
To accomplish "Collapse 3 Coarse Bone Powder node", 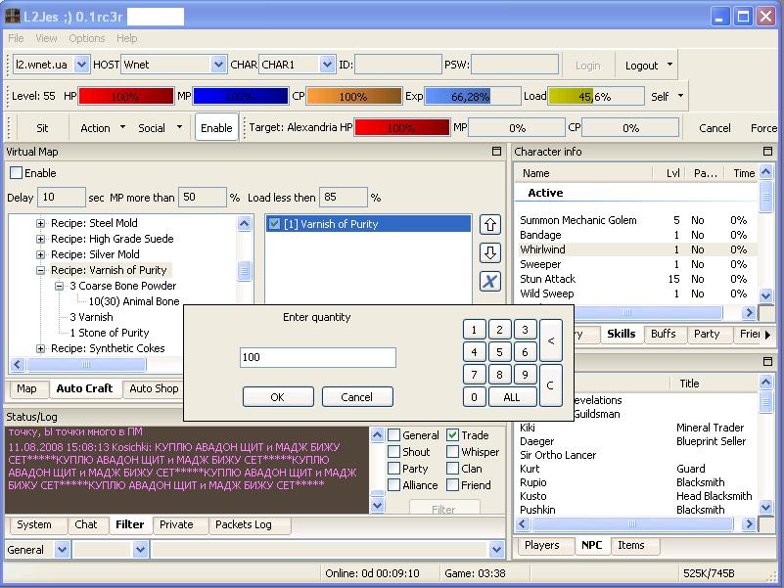I will [59, 286].
